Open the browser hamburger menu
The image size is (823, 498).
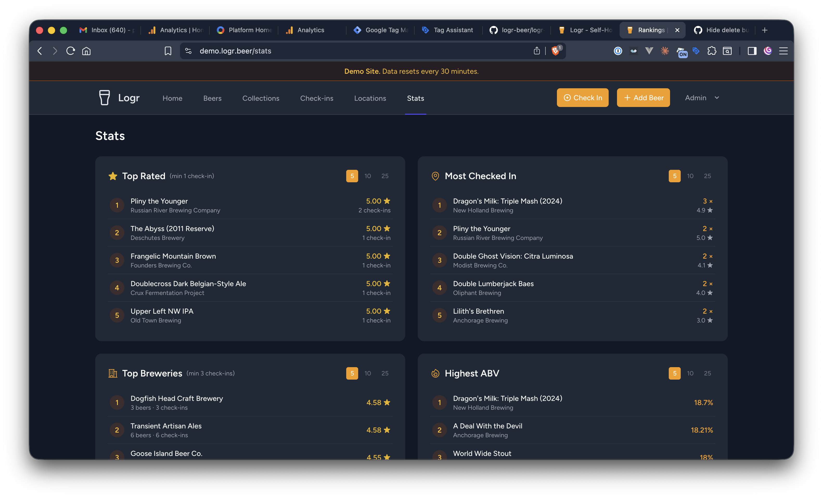(783, 51)
